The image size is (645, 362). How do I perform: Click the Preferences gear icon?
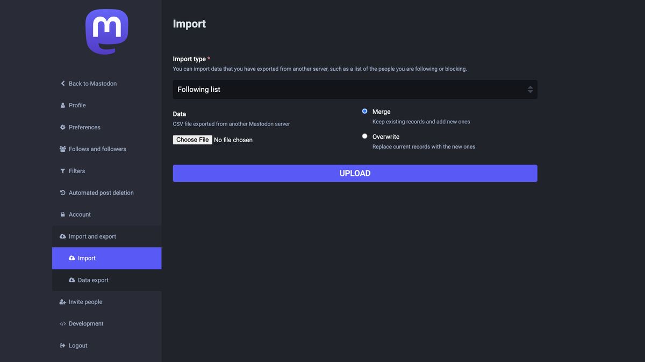[x=62, y=127]
